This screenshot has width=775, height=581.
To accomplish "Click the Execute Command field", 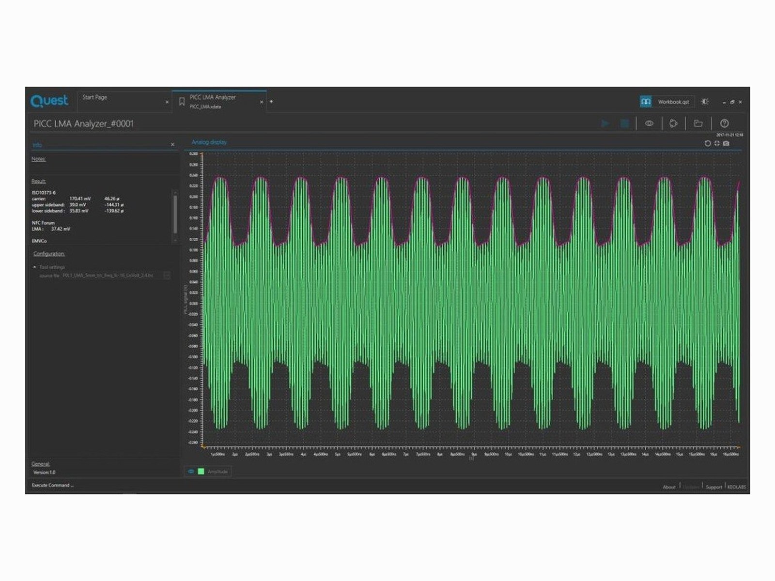I will pos(52,485).
